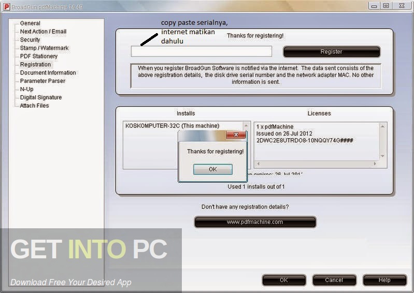The image size is (414, 293).
Task: Select Stamp / Watermark tree item
Action: pos(44,48)
